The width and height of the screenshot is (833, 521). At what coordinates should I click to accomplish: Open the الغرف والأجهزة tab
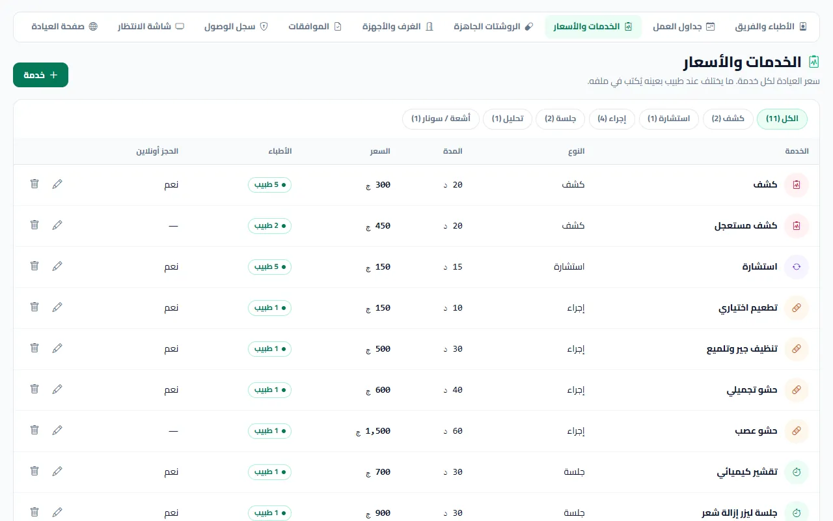398,27
